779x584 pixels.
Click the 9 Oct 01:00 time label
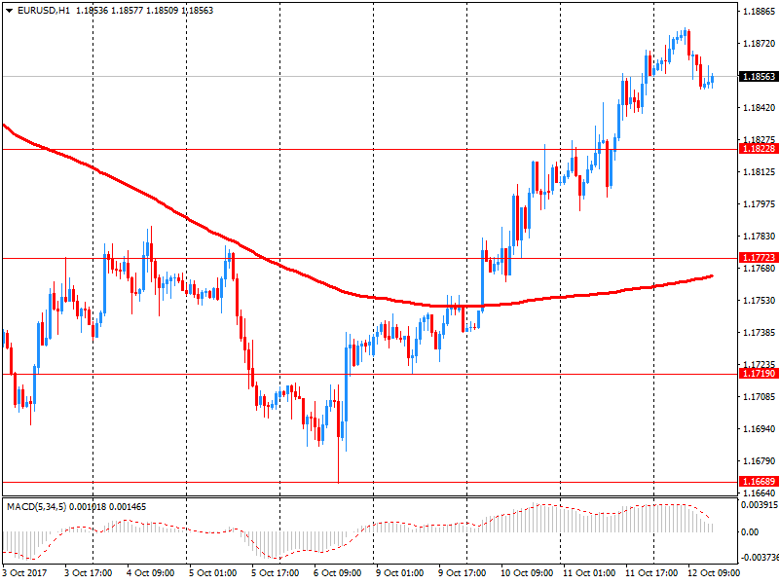click(x=399, y=572)
